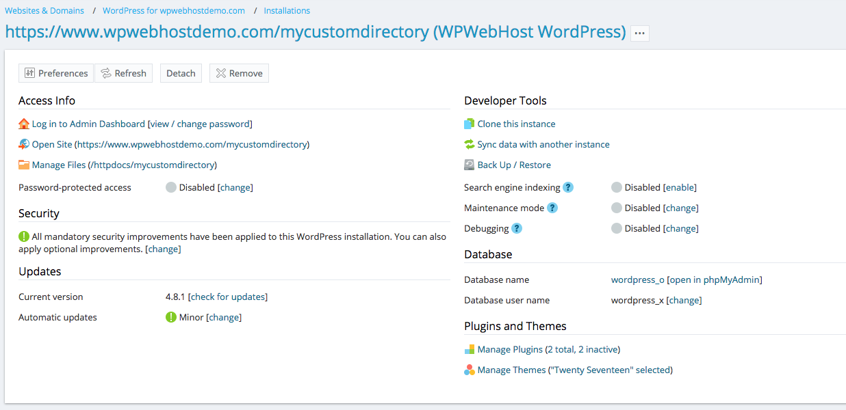
Task: Change Automatic updates setting
Action: pyautogui.click(x=224, y=317)
